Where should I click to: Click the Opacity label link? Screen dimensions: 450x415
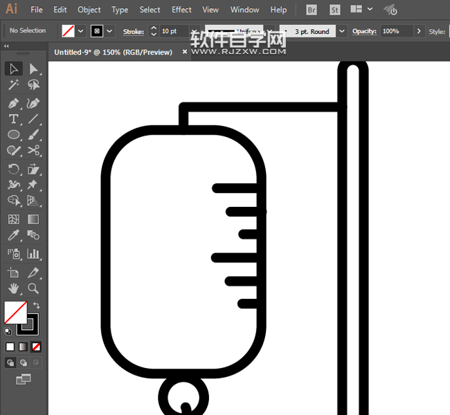(363, 31)
